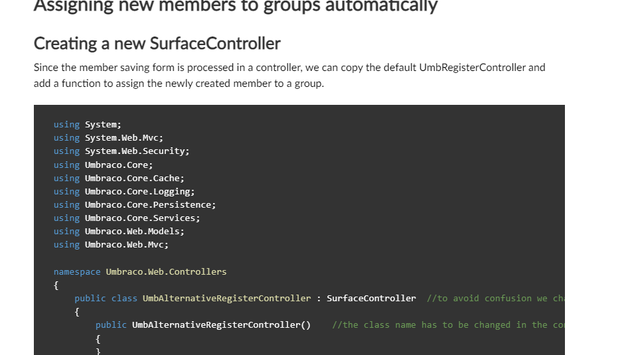Click the 'using Umbraco.Core.Logging;' line
Screen dimensions: 628x355
click(x=124, y=191)
